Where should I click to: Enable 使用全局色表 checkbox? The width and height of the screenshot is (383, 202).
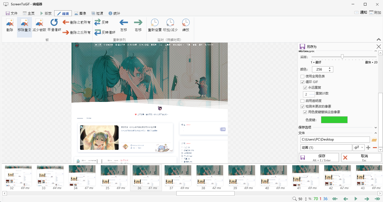click(x=302, y=76)
